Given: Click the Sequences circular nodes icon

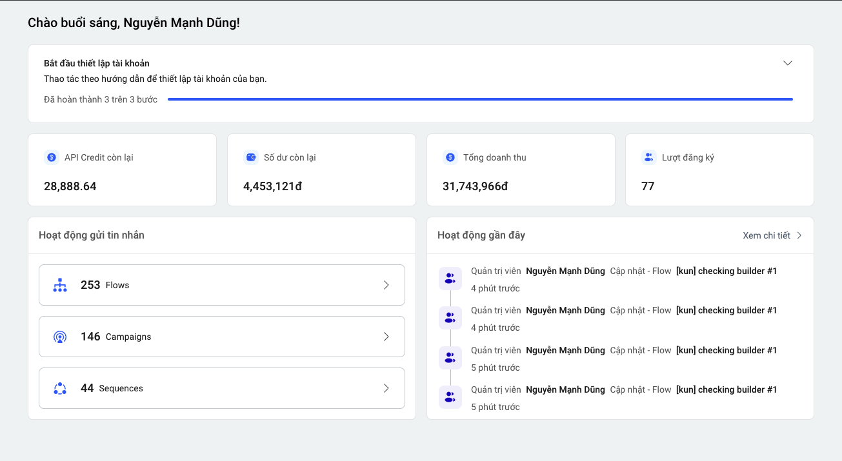Looking at the screenshot, I should [x=60, y=388].
